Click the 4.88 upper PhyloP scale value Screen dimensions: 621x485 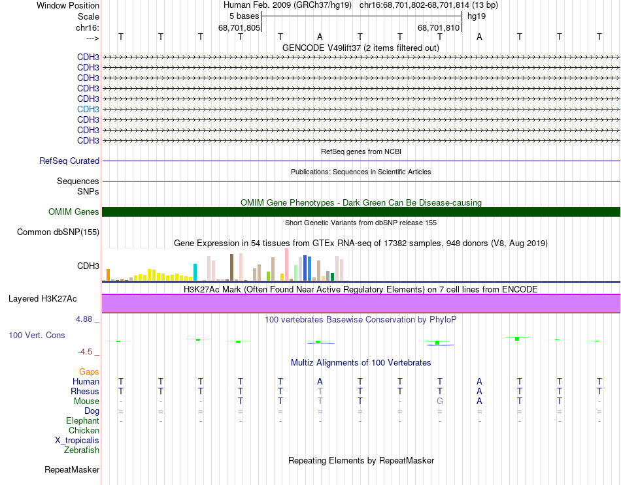84,319
